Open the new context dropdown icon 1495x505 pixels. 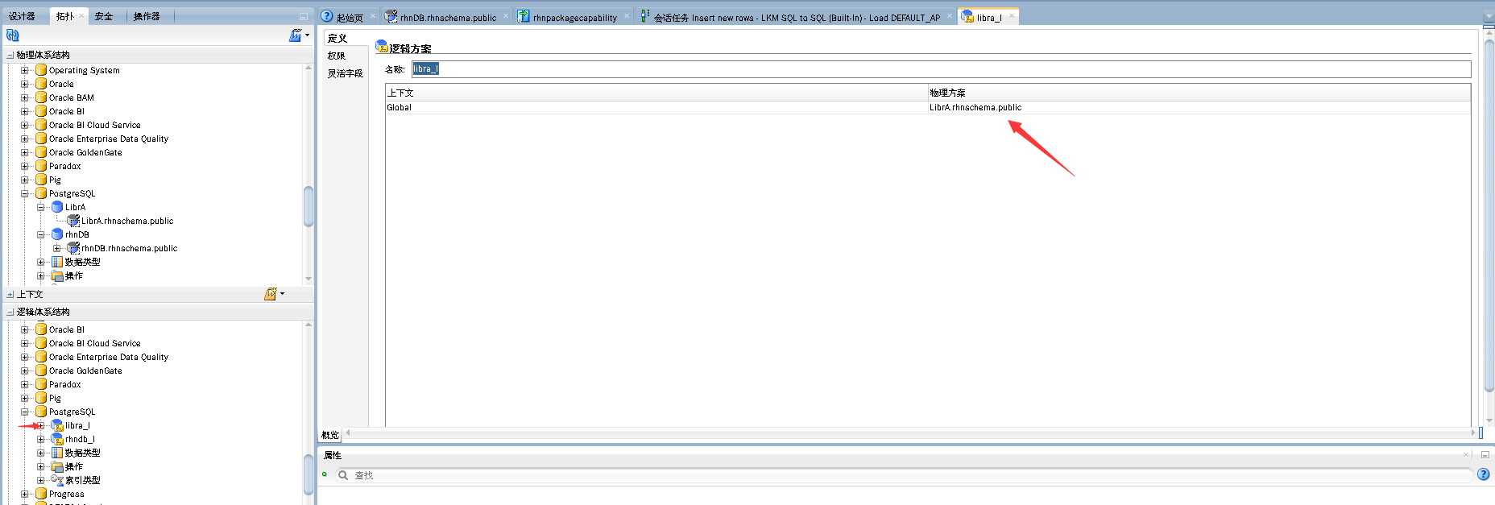(x=274, y=294)
